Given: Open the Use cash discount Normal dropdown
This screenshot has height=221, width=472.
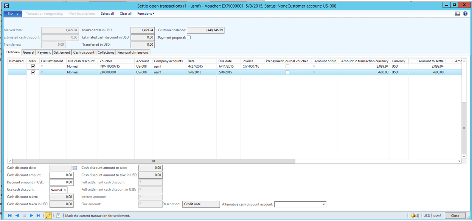Looking at the screenshot, I should (59, 190).
